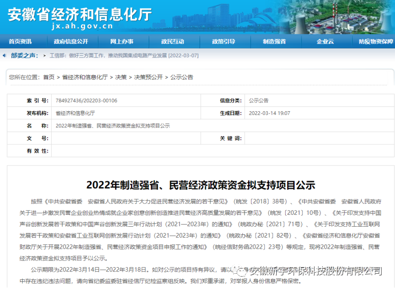395x288 pixels.
Task: Click the 安徽省经济和信息化厅 site logo
Action: [79, 15]
